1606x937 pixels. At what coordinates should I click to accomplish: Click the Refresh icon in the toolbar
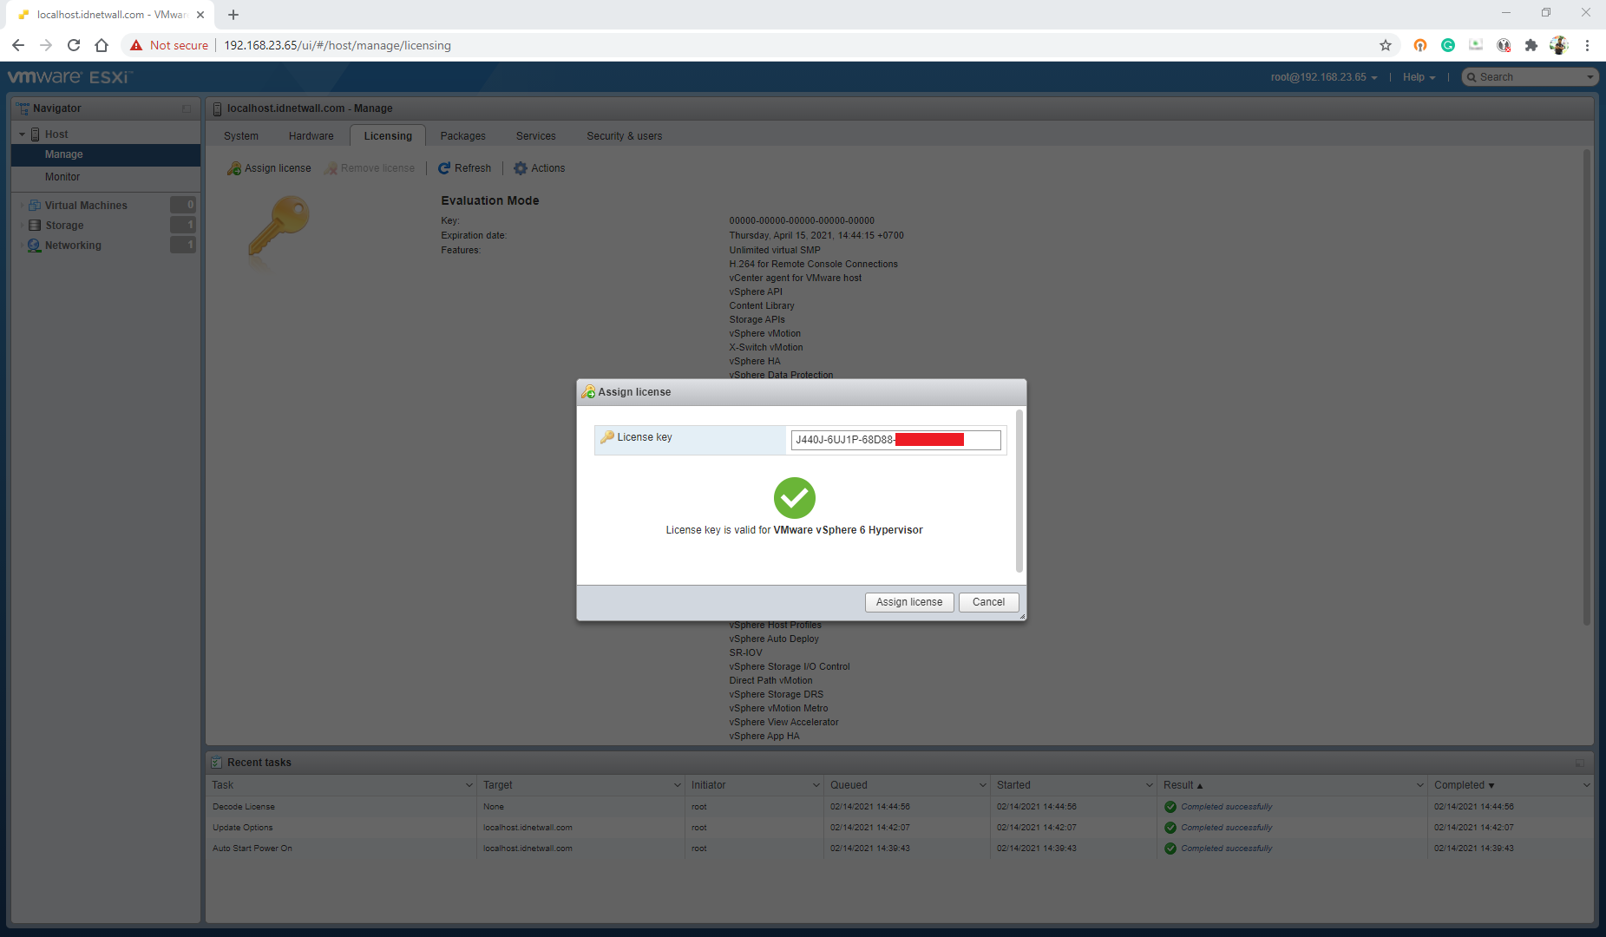pos(445,167)
